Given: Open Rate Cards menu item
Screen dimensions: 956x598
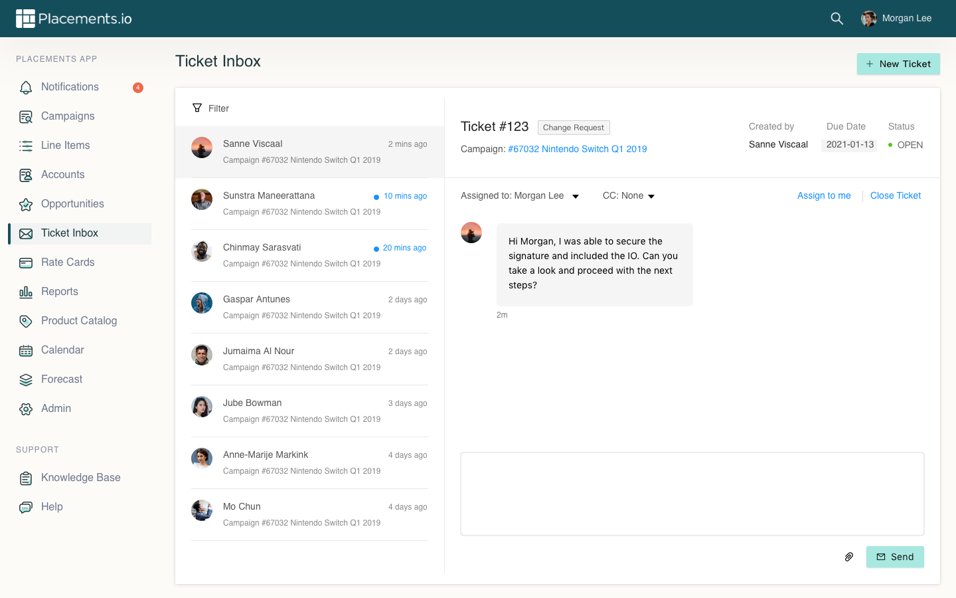Looking at the screenshot, I should [68, 262].
